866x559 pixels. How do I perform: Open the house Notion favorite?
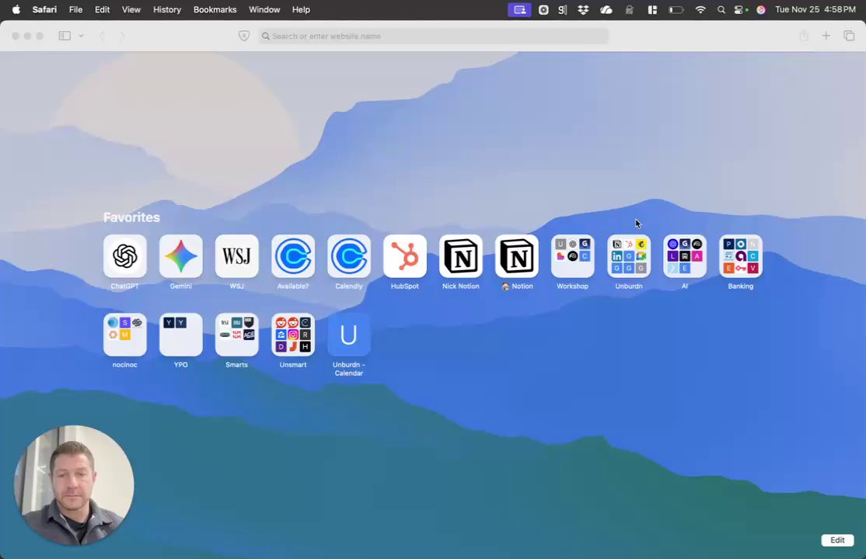click(x=517, y=256)
